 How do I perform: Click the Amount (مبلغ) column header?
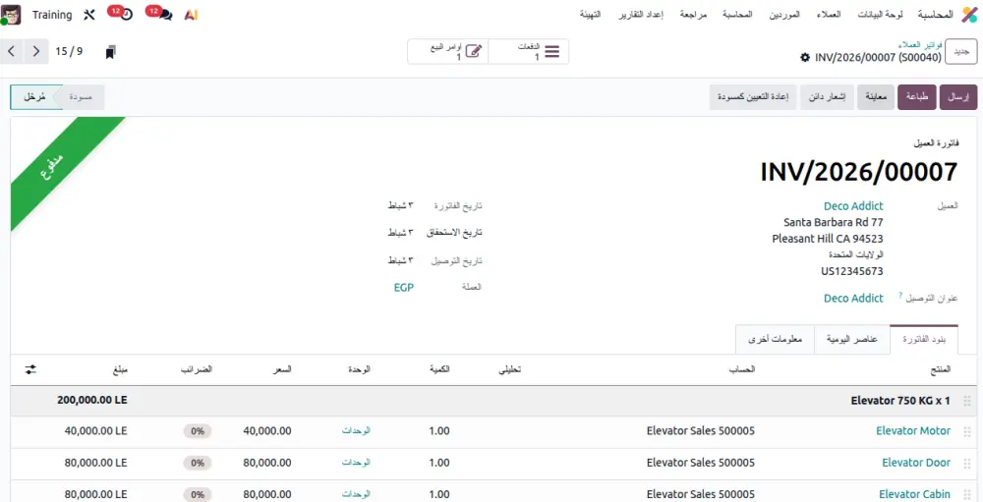point(120,369)
